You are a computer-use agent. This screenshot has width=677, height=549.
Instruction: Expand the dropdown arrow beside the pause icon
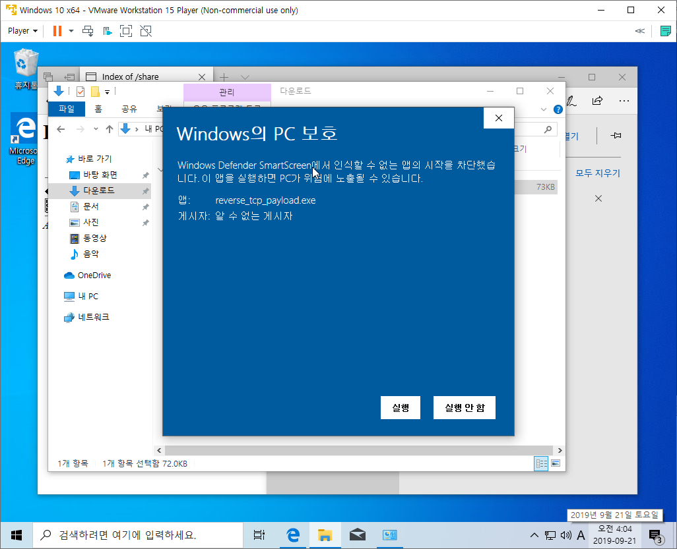pos(71,31)
